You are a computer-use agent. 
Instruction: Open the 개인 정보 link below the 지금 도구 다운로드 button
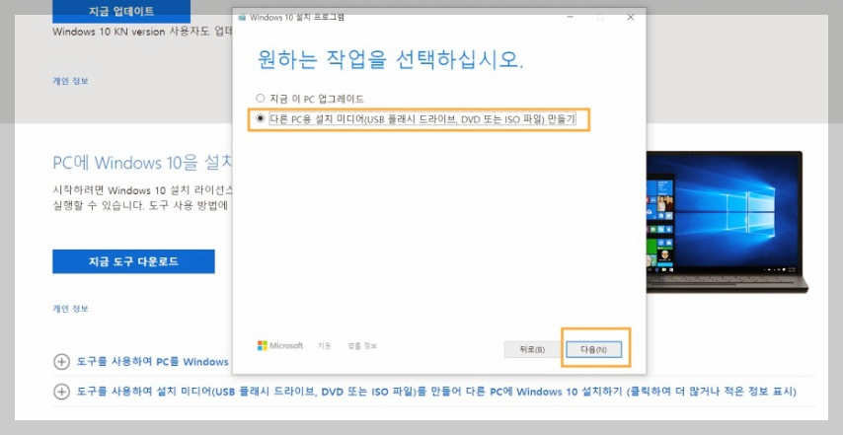coord(70,309)
